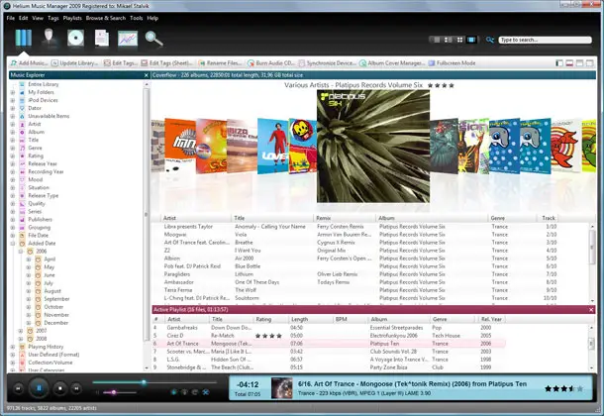Open the Rename Files tool
The image size is (604, 416).
[x=221, y=63]
